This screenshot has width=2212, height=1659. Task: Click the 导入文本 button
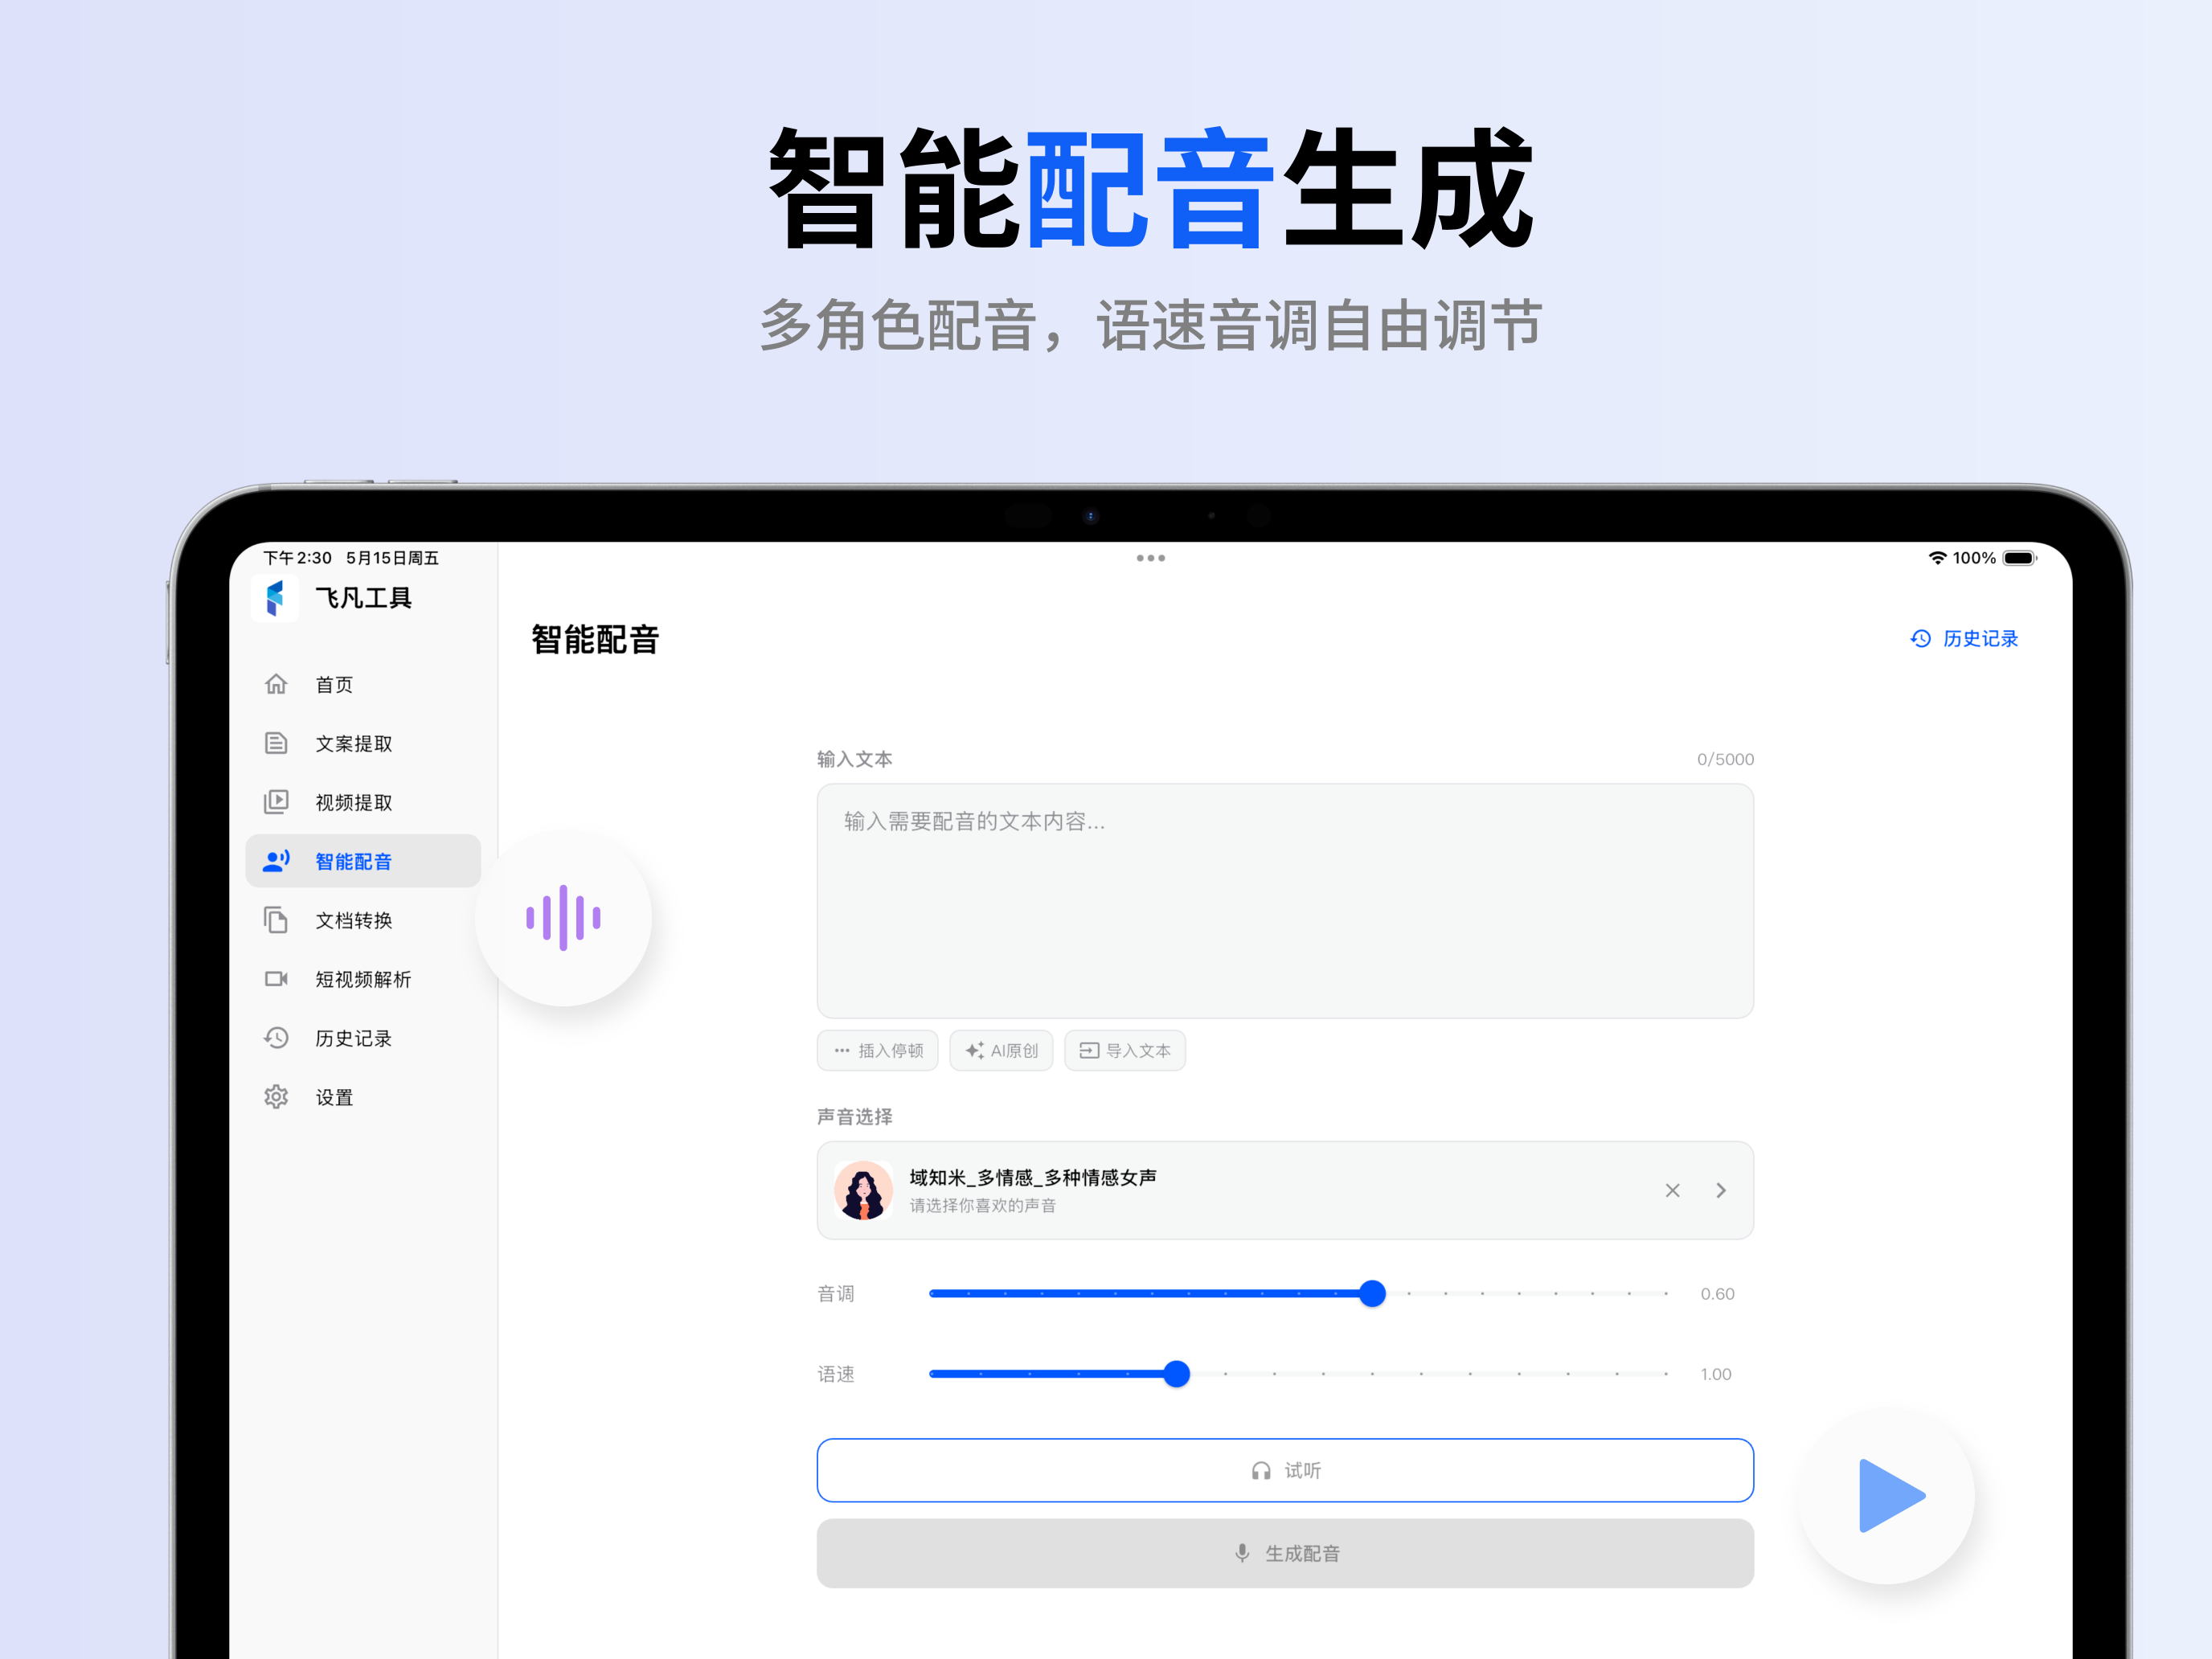[x=1125, y=1050]
